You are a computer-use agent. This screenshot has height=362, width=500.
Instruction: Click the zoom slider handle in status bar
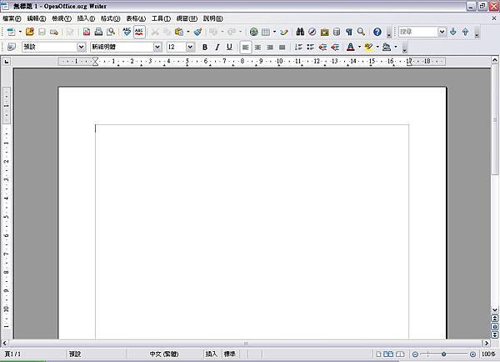pos(443,354)
